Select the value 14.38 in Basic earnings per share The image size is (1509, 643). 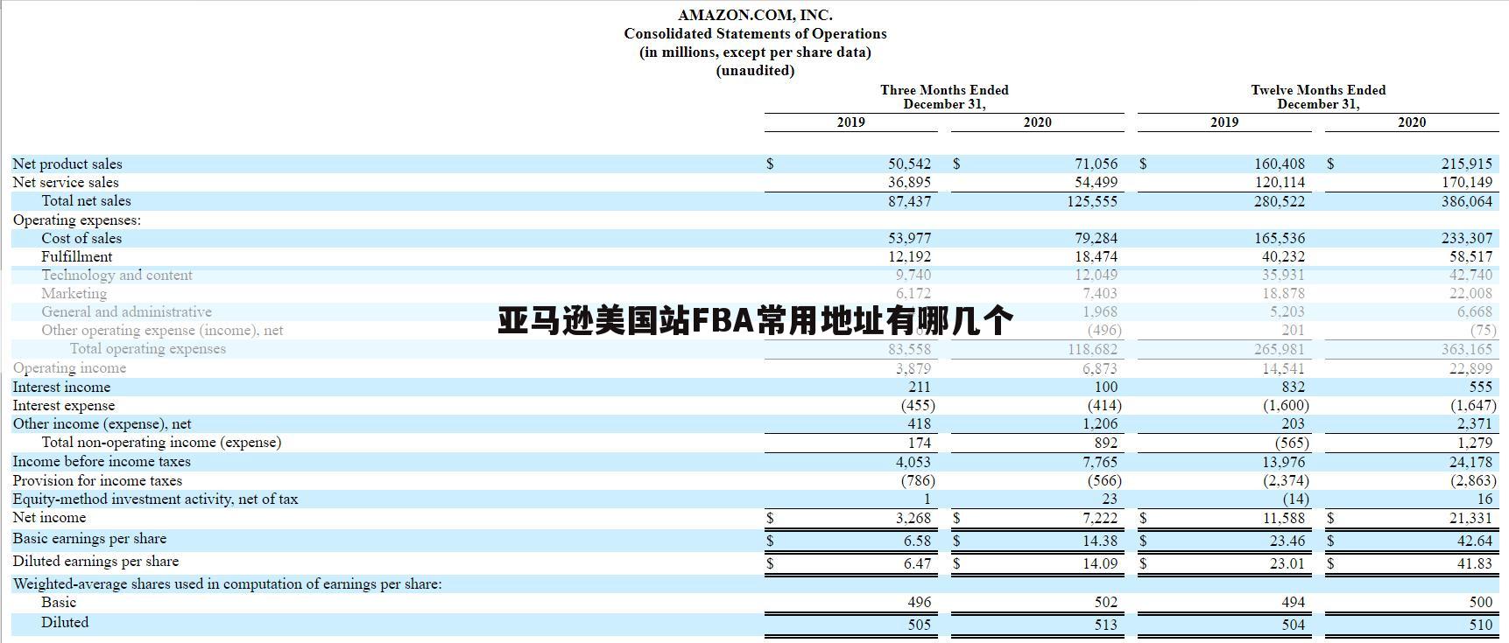pos(1100,542)
